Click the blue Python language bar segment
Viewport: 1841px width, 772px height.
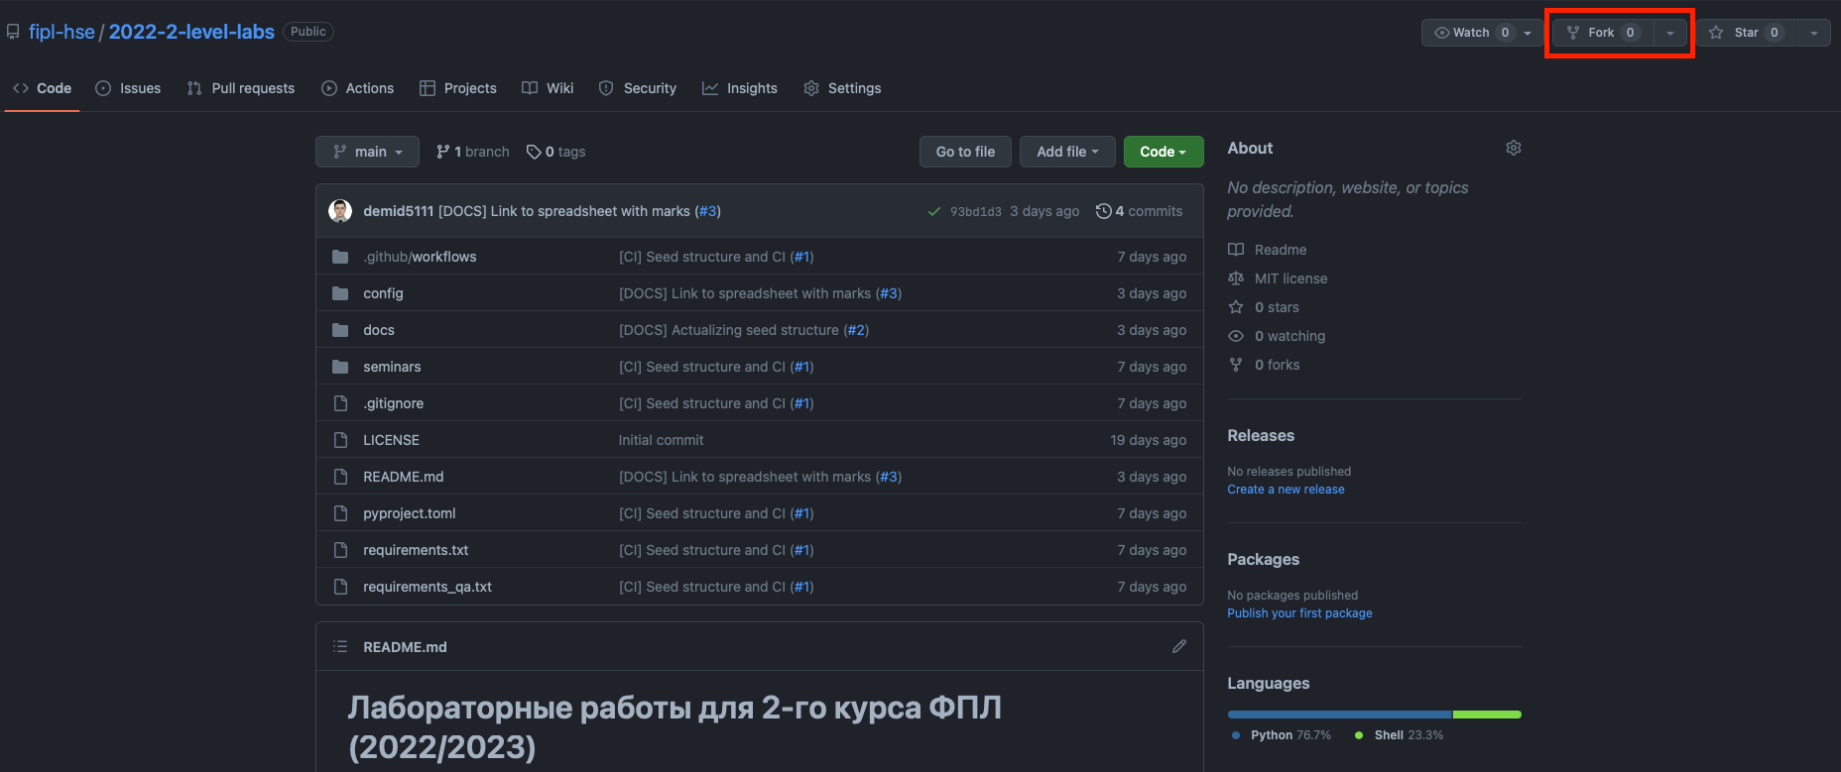(x=1339, y=715)
